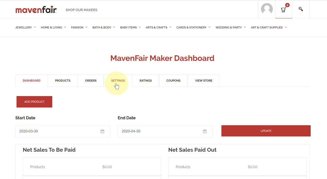Open the Cards & Stationery category
327x179 pixels.
(x=191, y=27)
